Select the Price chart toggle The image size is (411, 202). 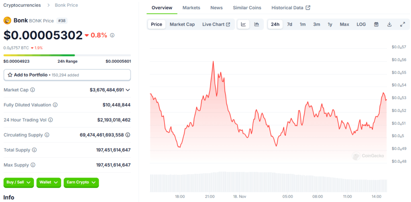[x=157, y=24]
